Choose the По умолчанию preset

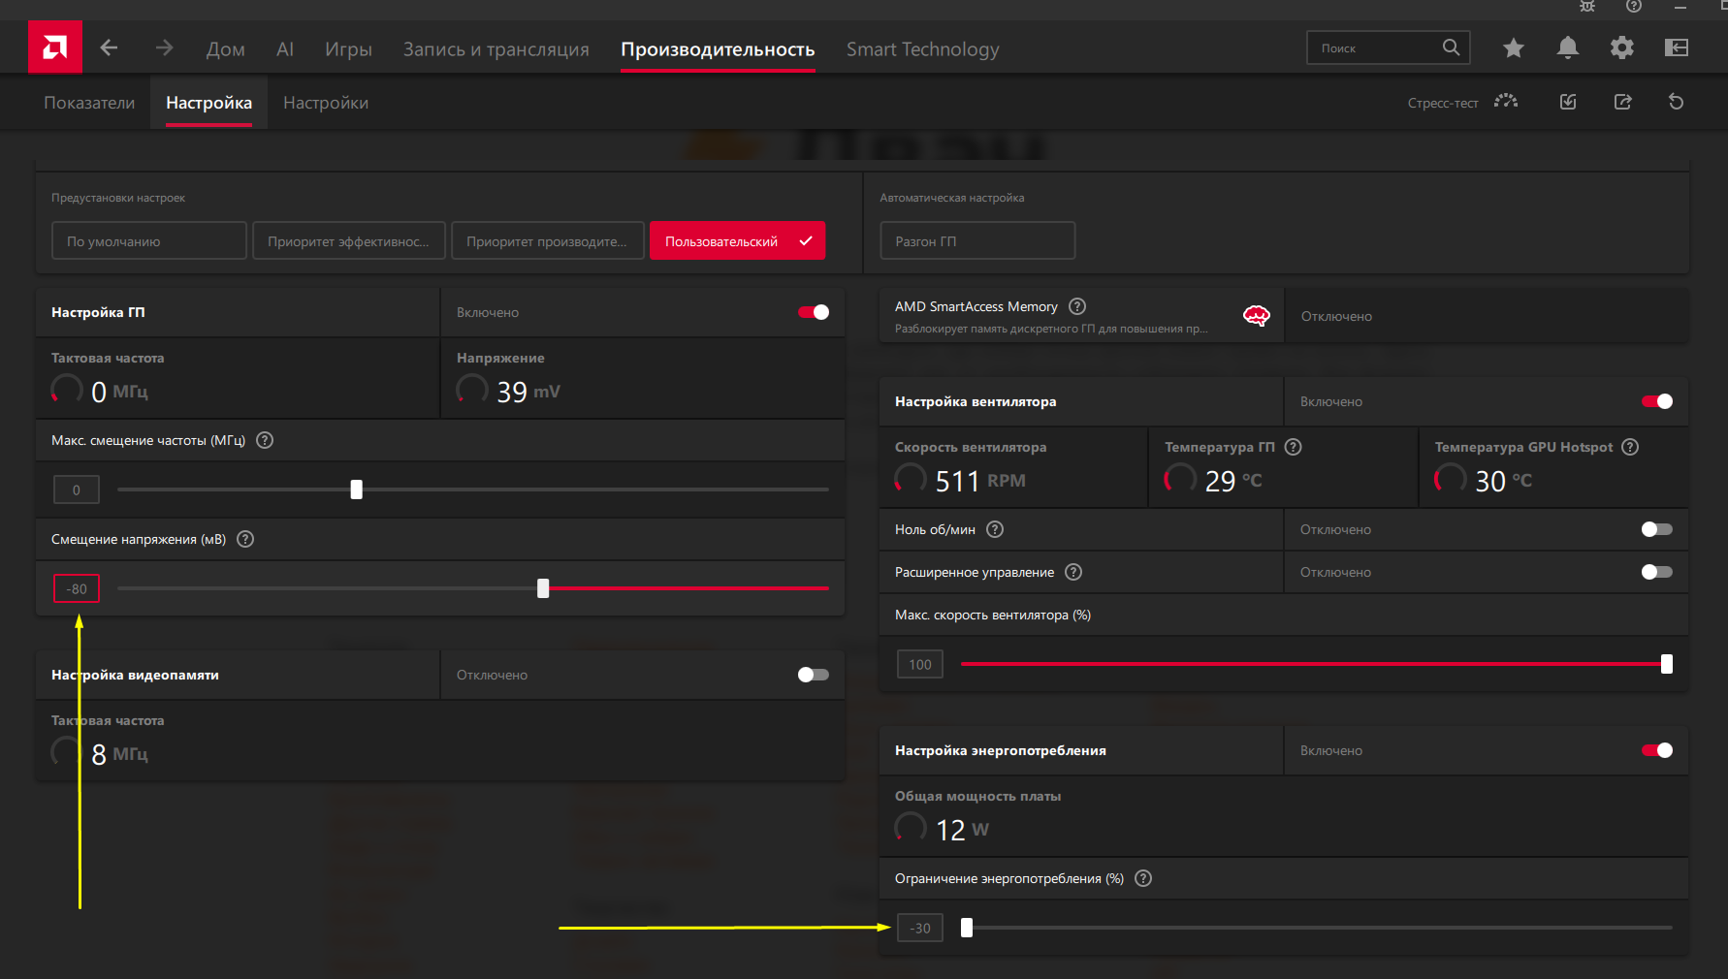point(149,240)
